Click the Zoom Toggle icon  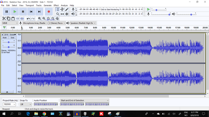pos(57,19)
